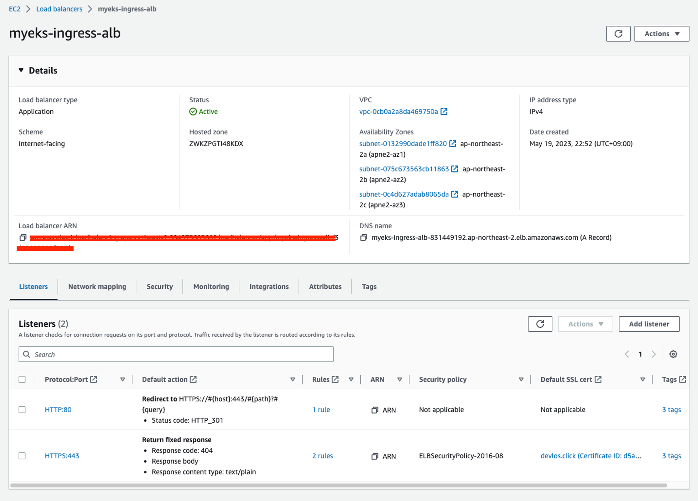The image size is (698, 501).
Task: Click the refresh icon beside top Actions
Action: (618, 34)
